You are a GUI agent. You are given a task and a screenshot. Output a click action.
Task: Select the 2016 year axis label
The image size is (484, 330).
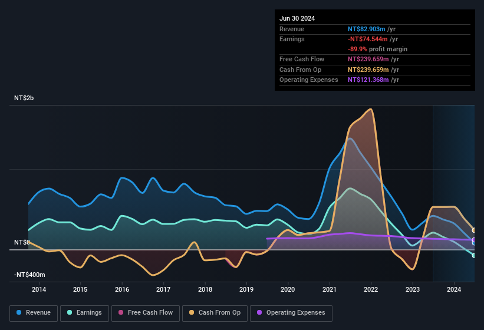click(122, 289)
